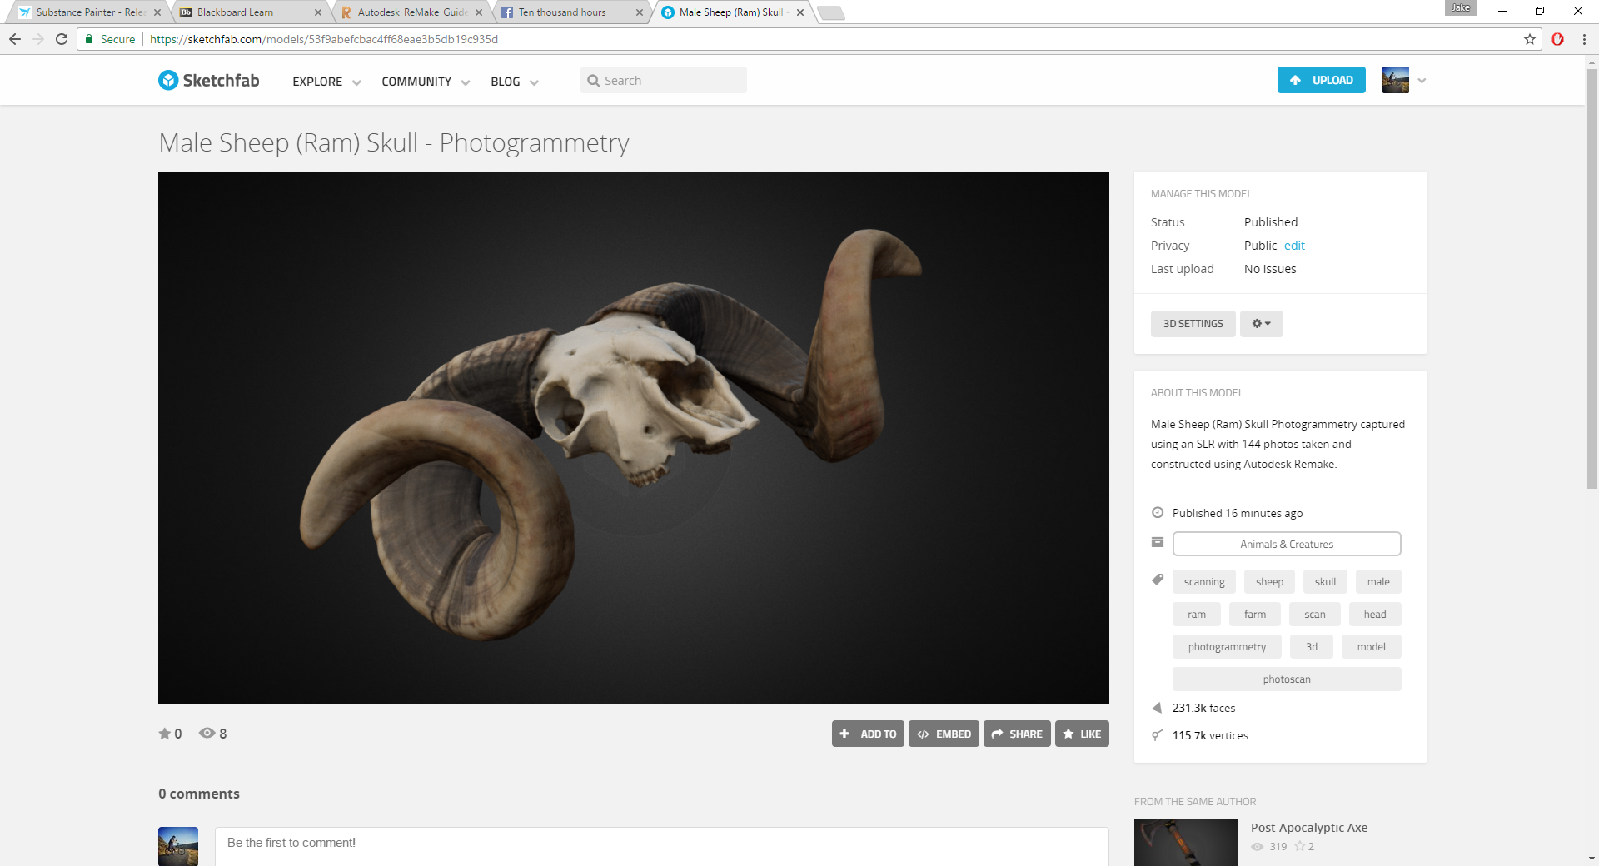The width and height of the screenshot is (1599, 866).
Task: Like this model
Action: [x=1082, y=734]
